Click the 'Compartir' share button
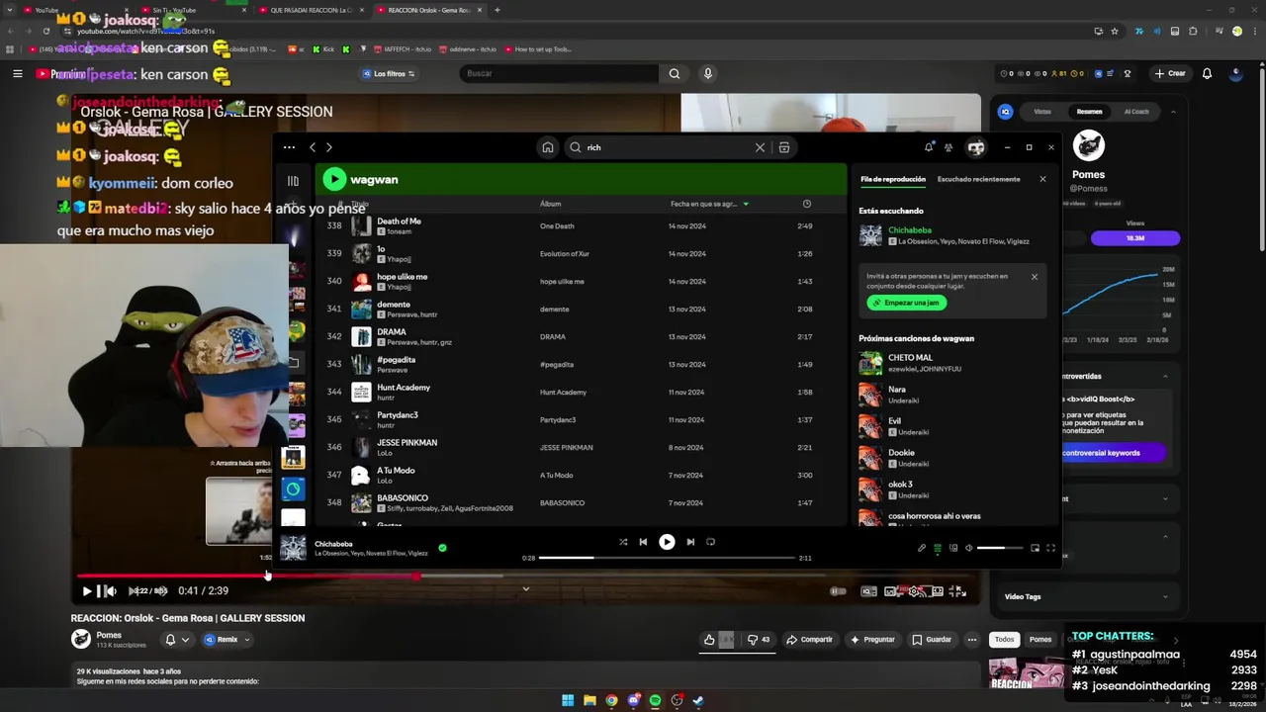The height and width of the screenshot is (712, 1266). 809,640
